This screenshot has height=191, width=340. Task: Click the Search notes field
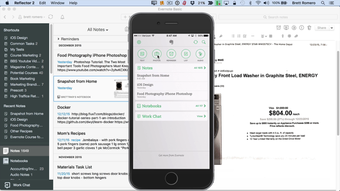(278, 17)
